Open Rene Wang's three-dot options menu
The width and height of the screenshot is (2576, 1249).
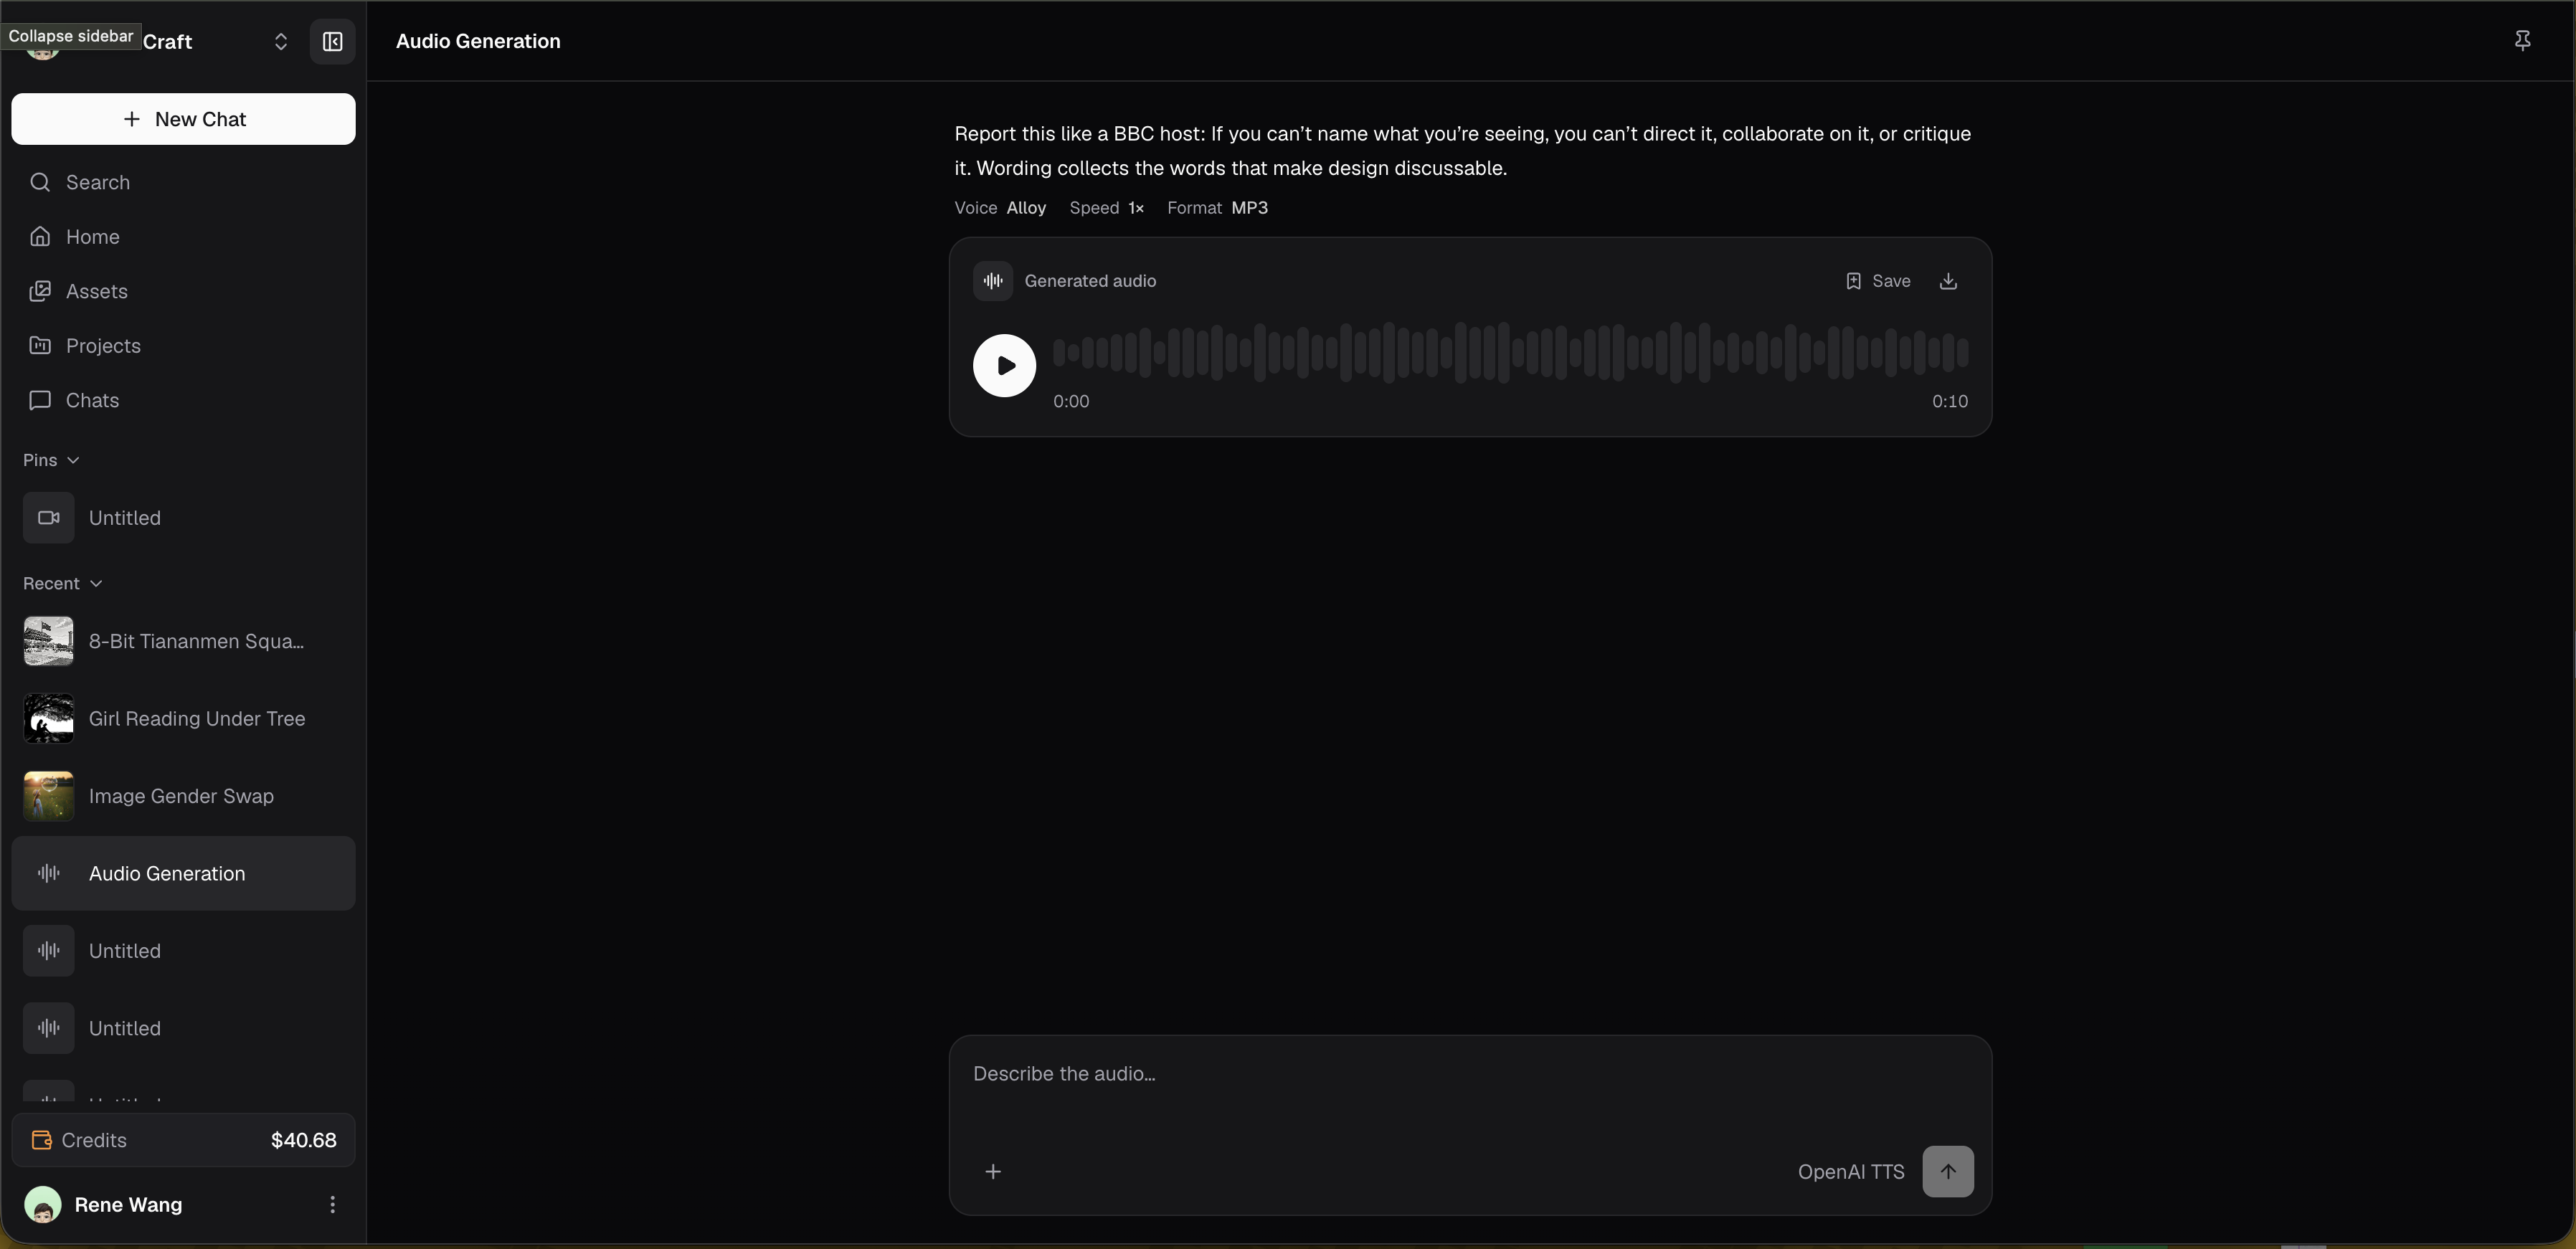coord(332,1205)
